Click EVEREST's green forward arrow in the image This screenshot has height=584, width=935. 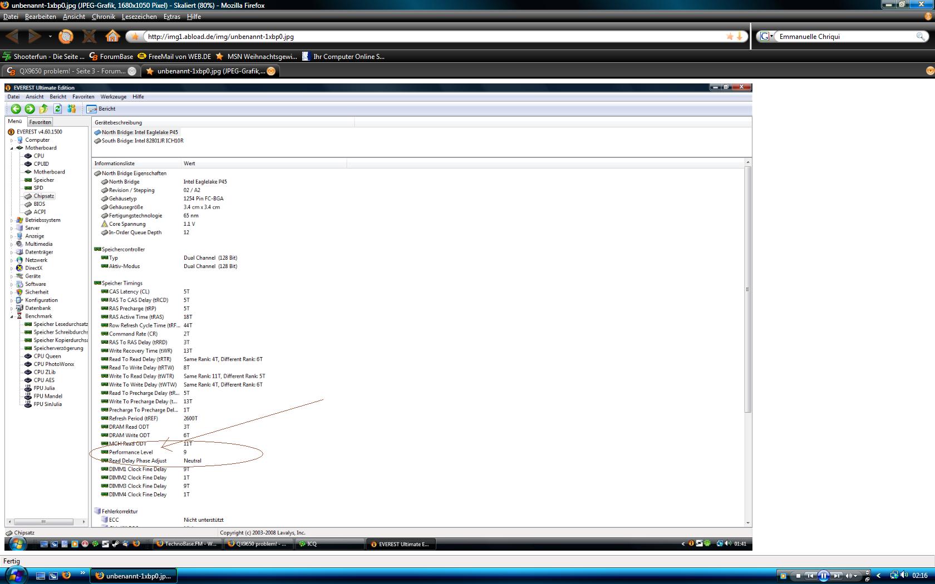(x=30, y=109)
